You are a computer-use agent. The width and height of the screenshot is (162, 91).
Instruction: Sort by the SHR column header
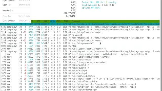coord(45,21)
